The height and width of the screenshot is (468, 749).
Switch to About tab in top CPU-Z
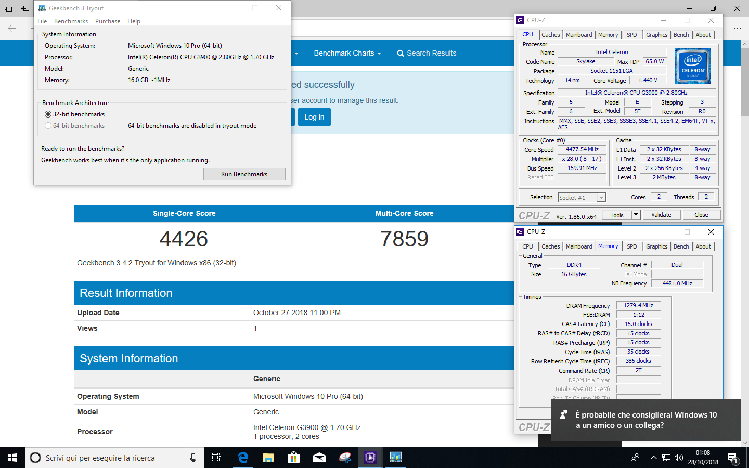[704, 35]
